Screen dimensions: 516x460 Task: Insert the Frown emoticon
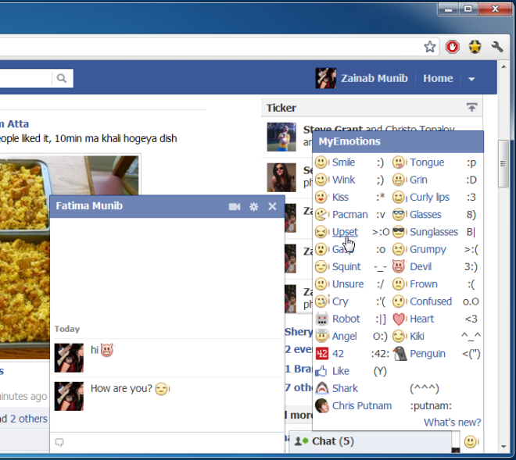(424, 284)
